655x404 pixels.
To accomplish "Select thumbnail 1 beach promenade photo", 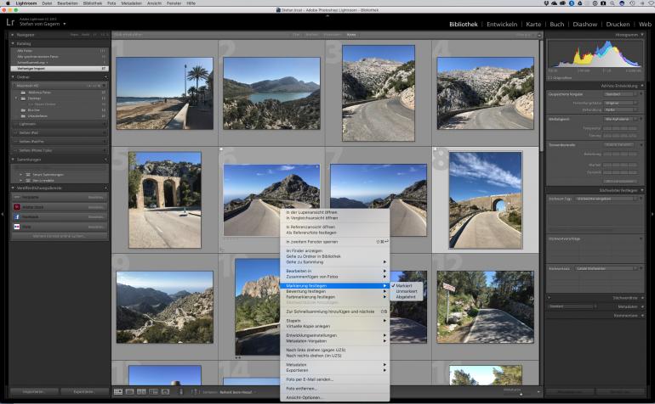I will 164,93.
